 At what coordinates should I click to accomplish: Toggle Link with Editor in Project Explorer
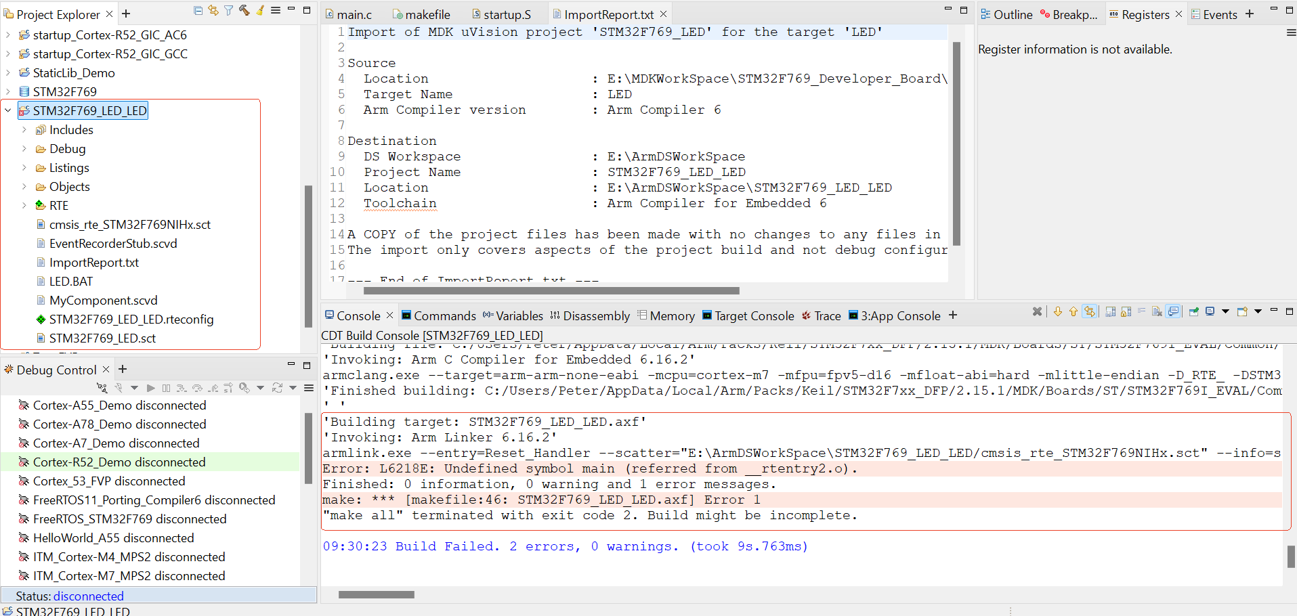(213, 10)
